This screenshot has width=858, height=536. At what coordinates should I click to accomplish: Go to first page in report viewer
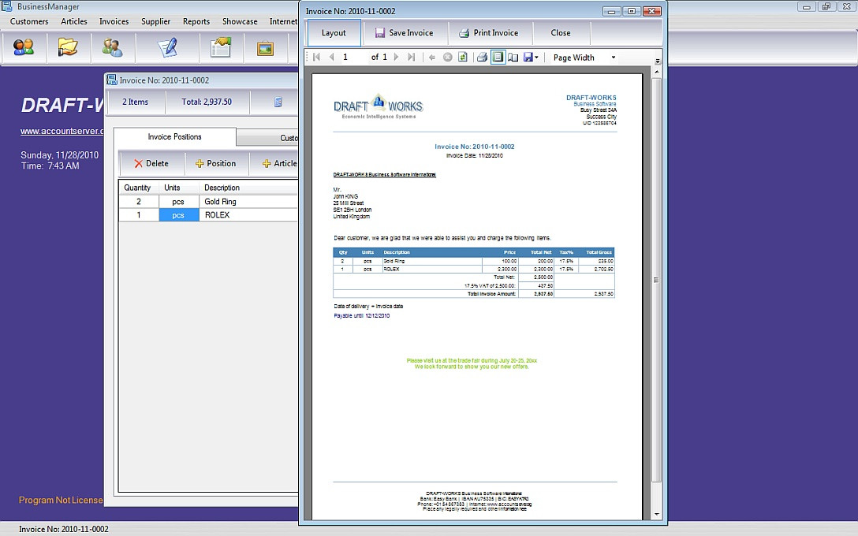[x=316, y=57]
